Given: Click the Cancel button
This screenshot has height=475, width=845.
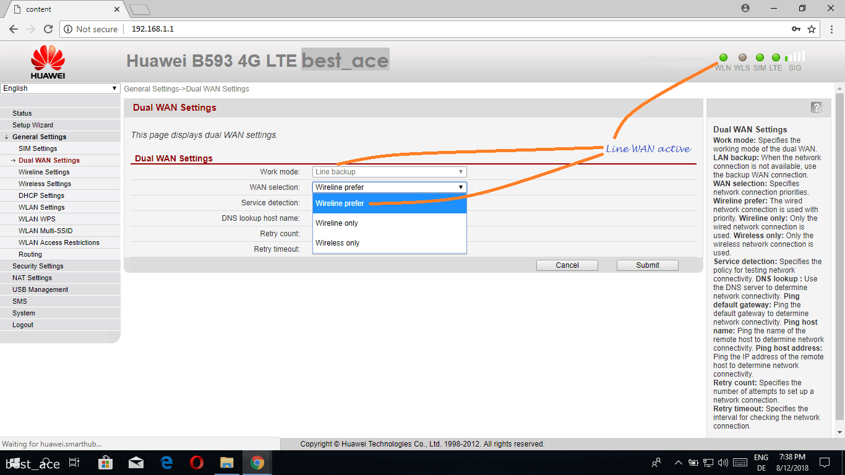Looking at the screenshot, I should tap(567, 265).
